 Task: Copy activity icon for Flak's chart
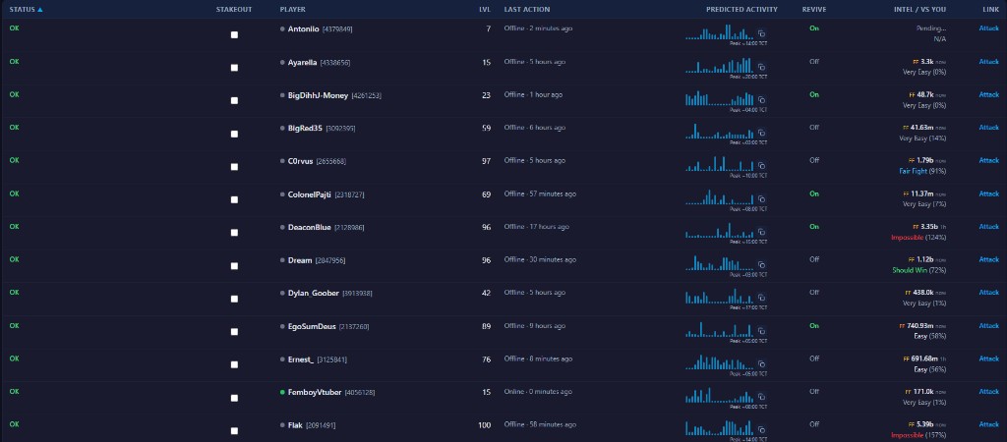[762, 430]
